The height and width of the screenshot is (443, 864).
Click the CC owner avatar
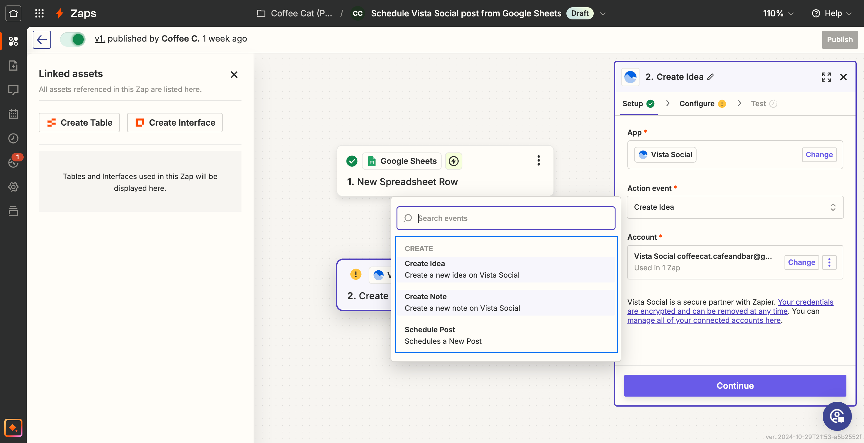coord(358,13)
